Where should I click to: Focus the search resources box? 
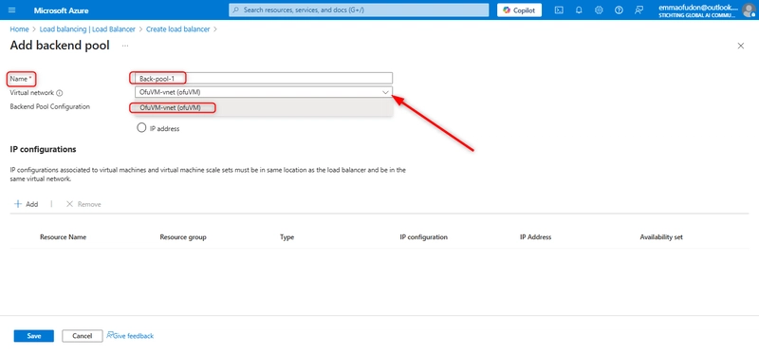point(359,9)
